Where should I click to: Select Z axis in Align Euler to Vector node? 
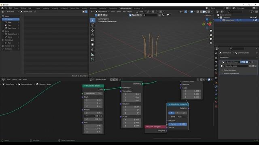(184, 113)
